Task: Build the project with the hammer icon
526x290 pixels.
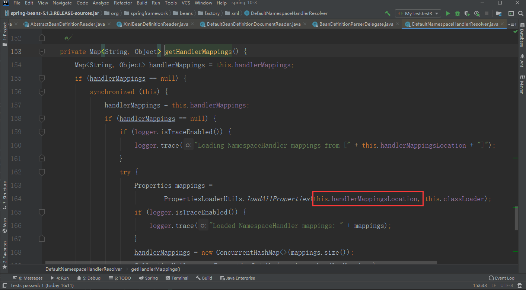Action: (x=388, y=13)
